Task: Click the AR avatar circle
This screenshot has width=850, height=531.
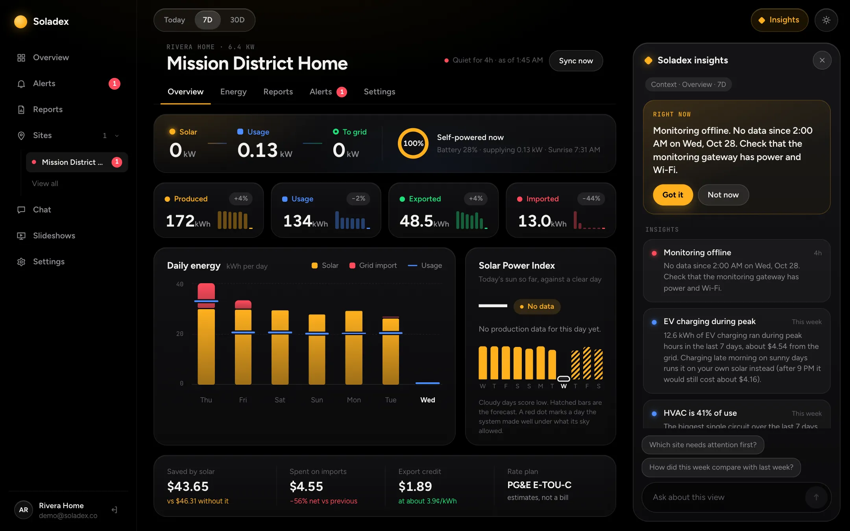Action: pos(24,510)
